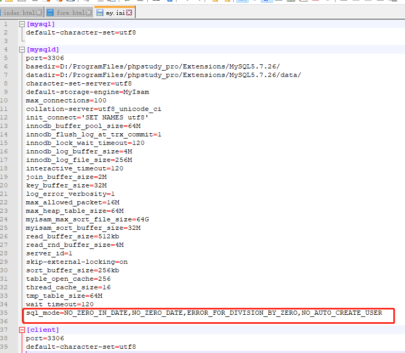This screenshot has width=405, height=353.
Task: Click the table_open_cache=256 line
Action: click(x=68, y=279)
